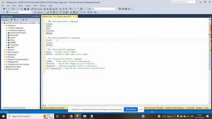Screen dimensions: 212x119
Task: Open the Connect dropdown in Object Explorer
Action: click(x=6, y=20)
